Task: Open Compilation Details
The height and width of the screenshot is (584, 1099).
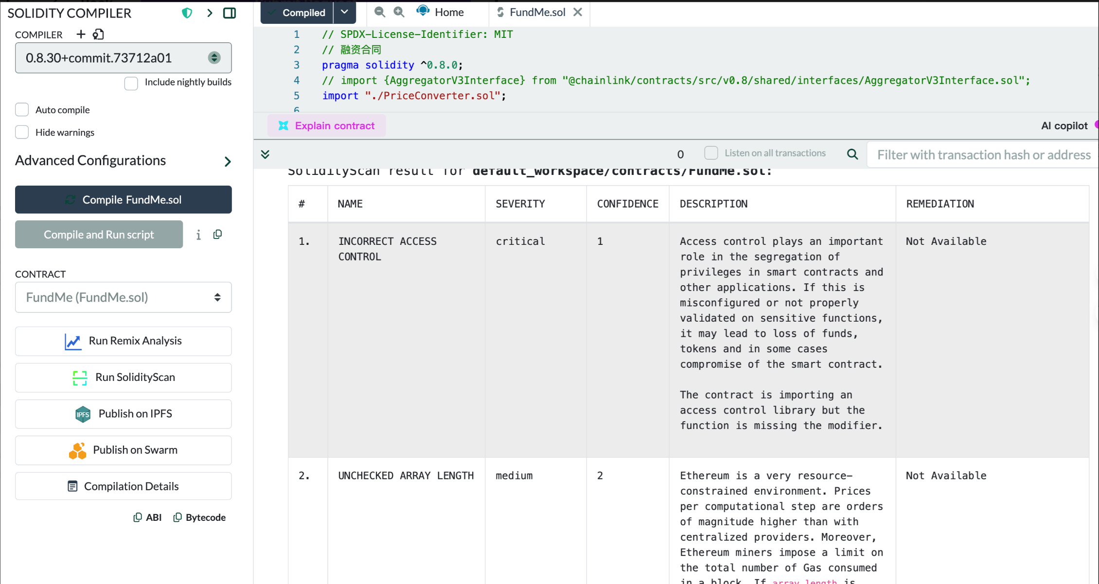Action: click(x=123, y=486)
